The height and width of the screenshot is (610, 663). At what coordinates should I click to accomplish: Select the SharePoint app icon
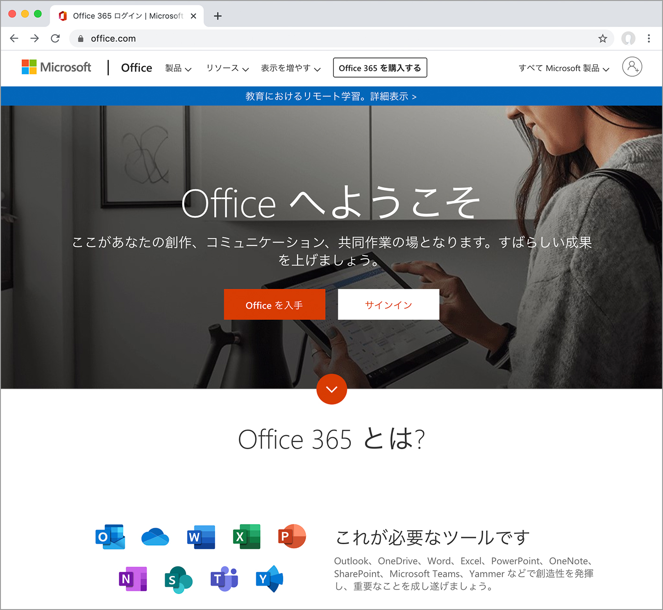click(x=178, y=580)
